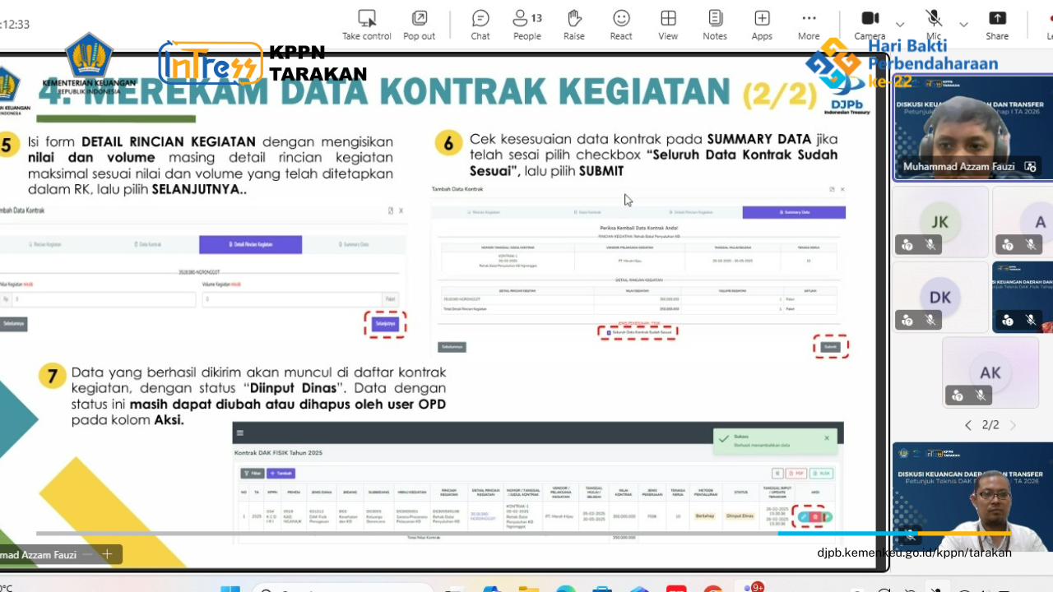Open the Apps panel
Screen dimensions: 1053x592
pos(762,25)
